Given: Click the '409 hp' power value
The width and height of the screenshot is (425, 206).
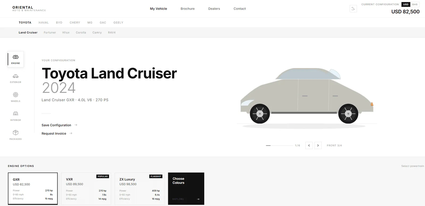Looking at the screenshot, I should click(156, 191).
